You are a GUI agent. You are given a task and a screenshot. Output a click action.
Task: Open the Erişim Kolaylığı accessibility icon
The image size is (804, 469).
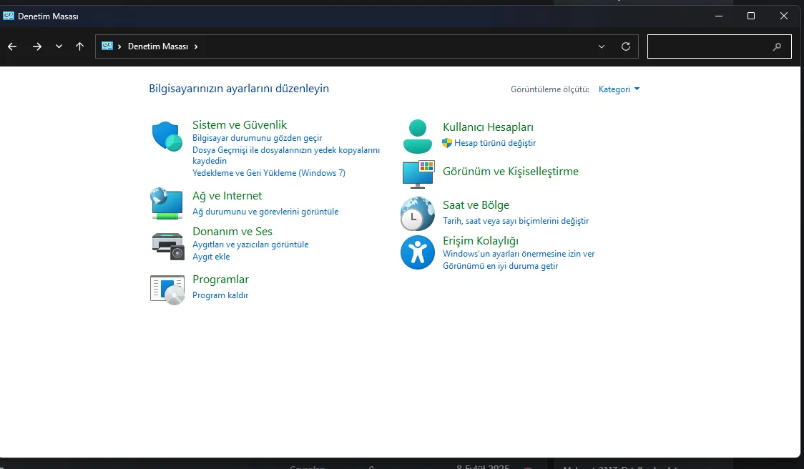[x=418, y=252]
